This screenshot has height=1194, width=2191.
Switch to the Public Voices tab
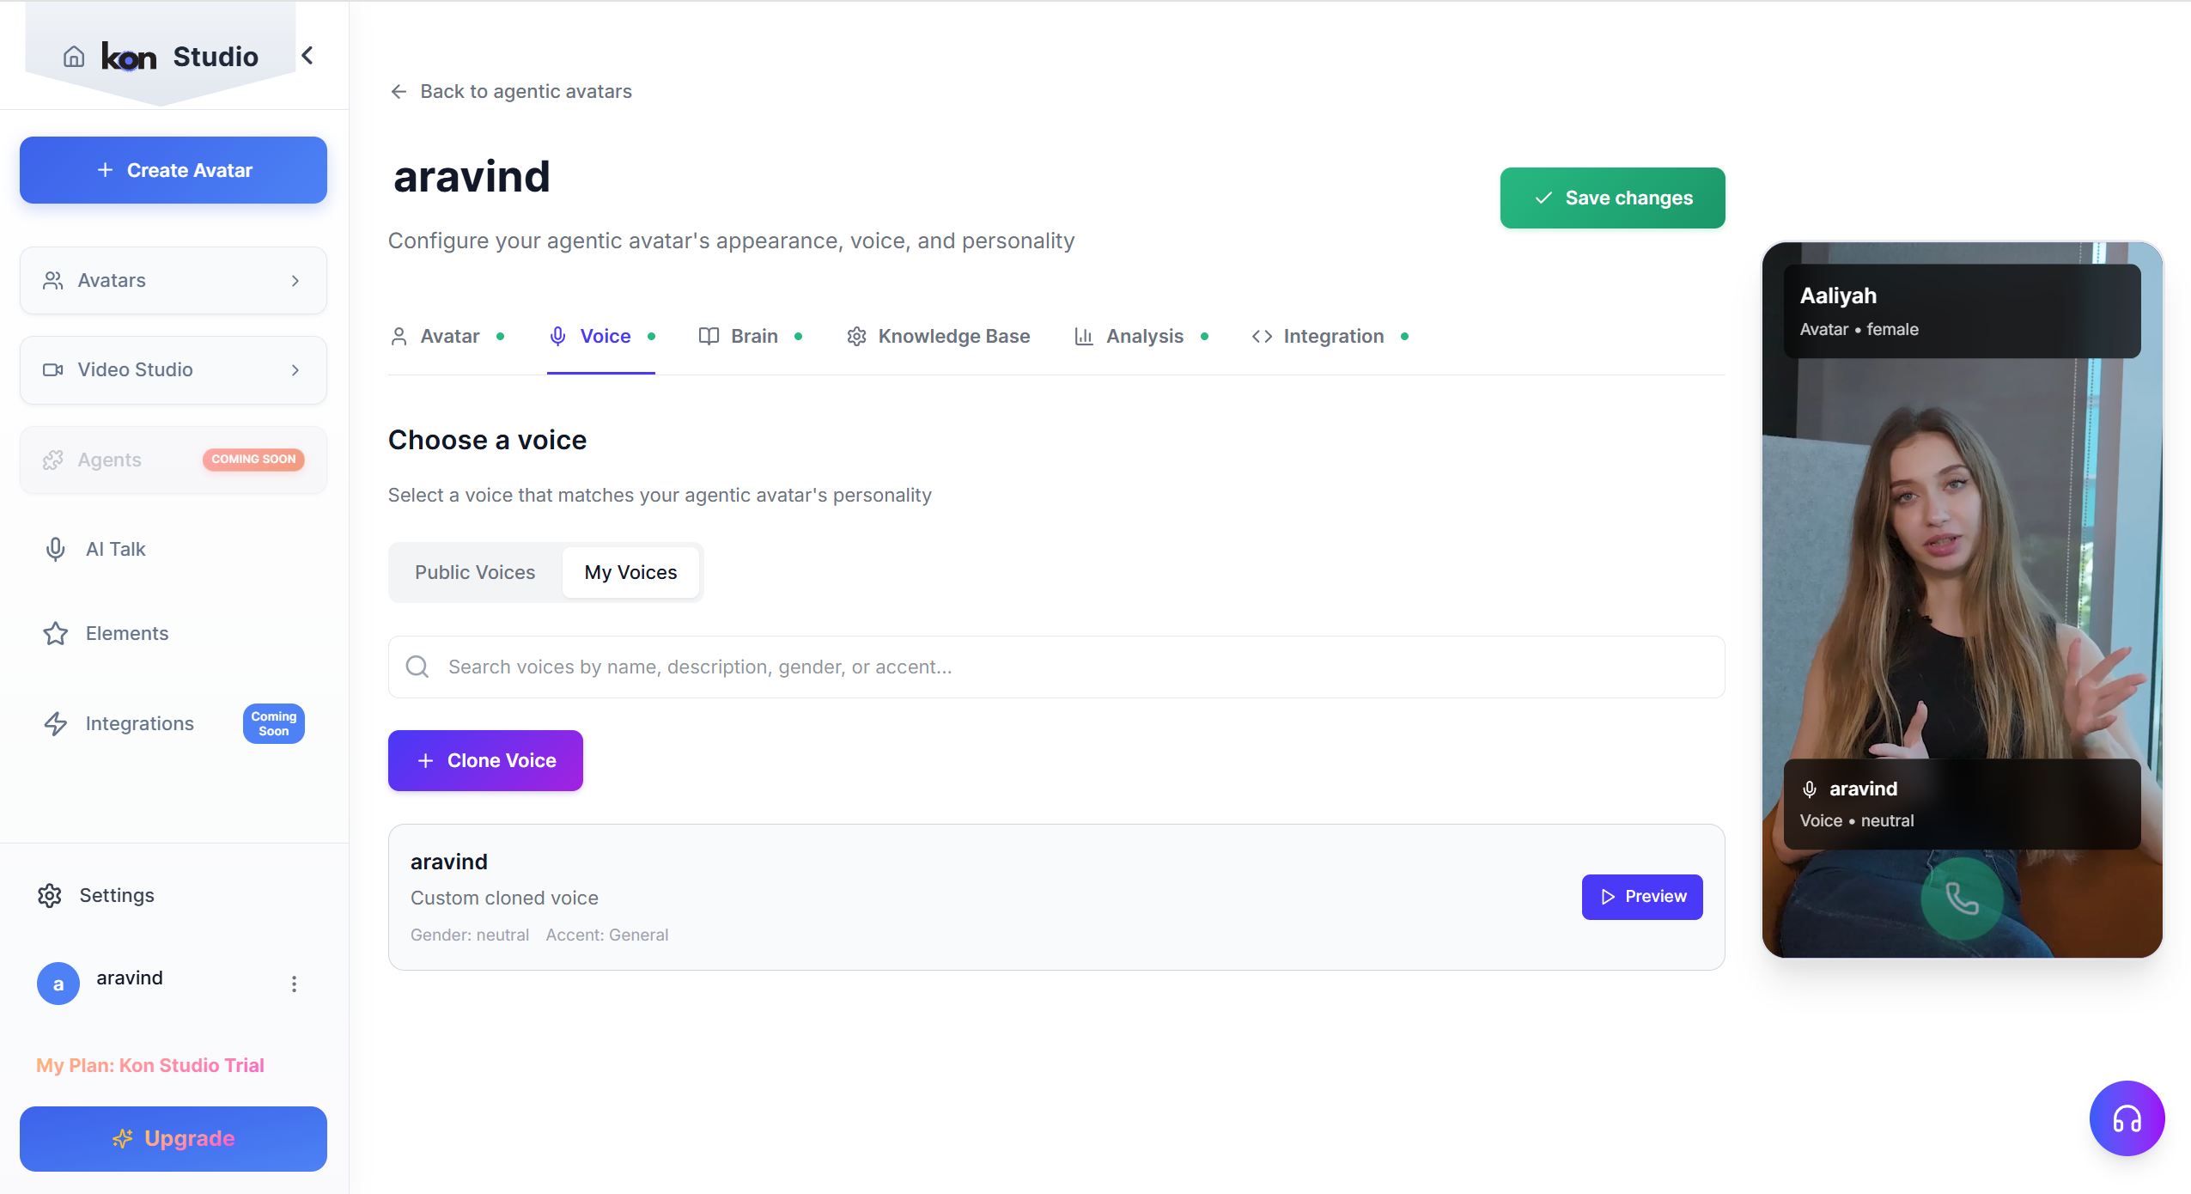[474, 571]
